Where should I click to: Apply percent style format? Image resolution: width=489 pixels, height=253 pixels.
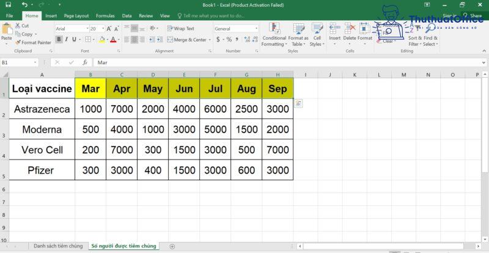coord(229,39)
